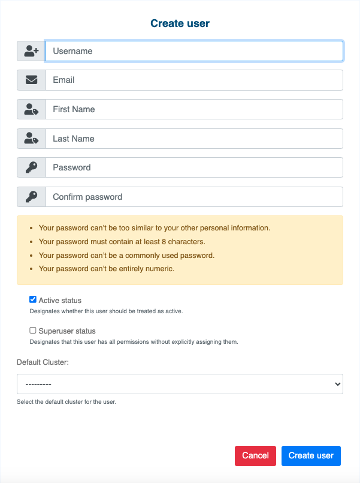360x483 pixels.
Task: Click the Last Name text box
Action: point(194,139)
